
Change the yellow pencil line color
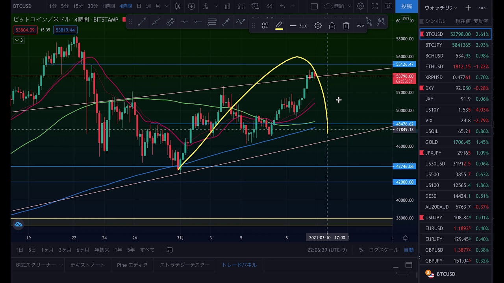(x=279, y=26)
